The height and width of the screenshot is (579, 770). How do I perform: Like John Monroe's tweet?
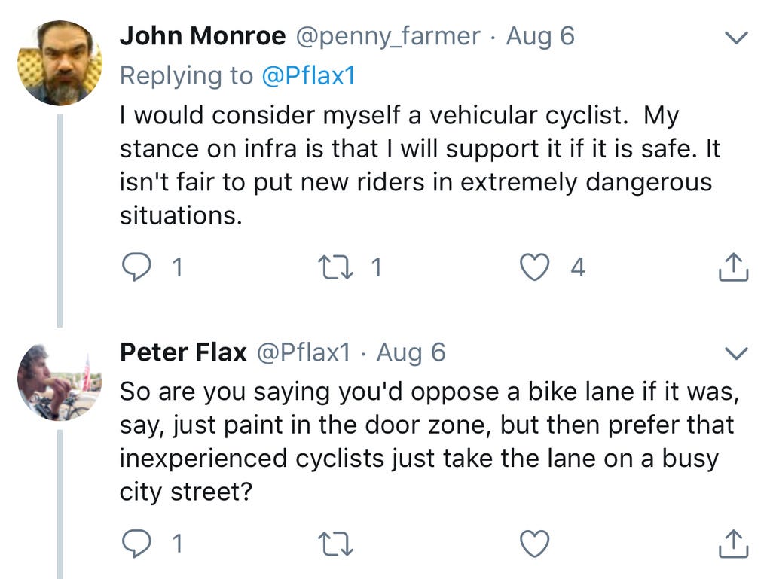pyautogui.click(x=534, y=267)
